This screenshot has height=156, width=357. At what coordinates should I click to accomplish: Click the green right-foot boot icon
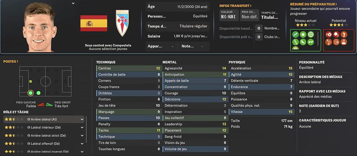(x=49, y=104)
